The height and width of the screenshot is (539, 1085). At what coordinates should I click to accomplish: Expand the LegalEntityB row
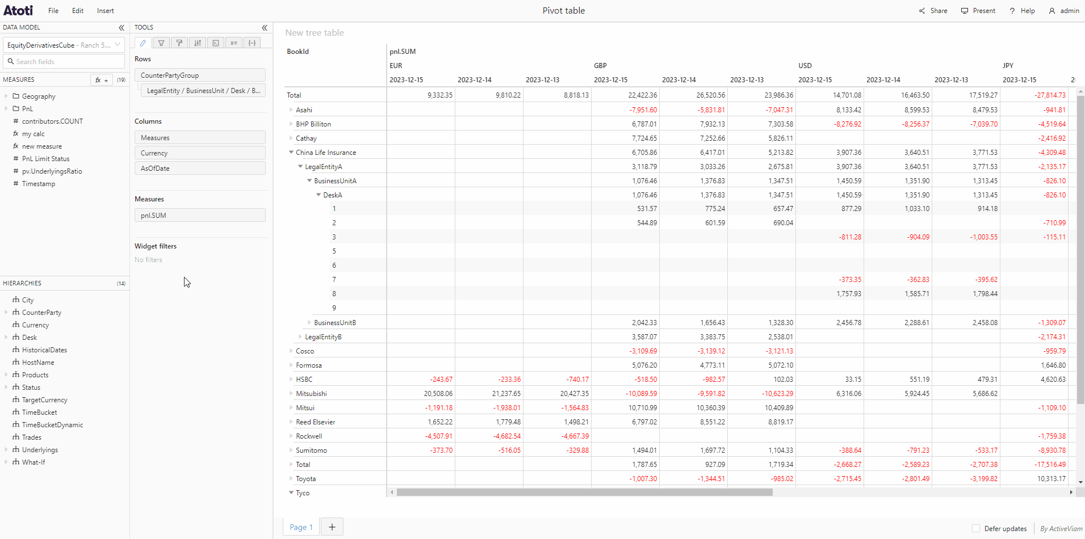click(x=300, y=336)
